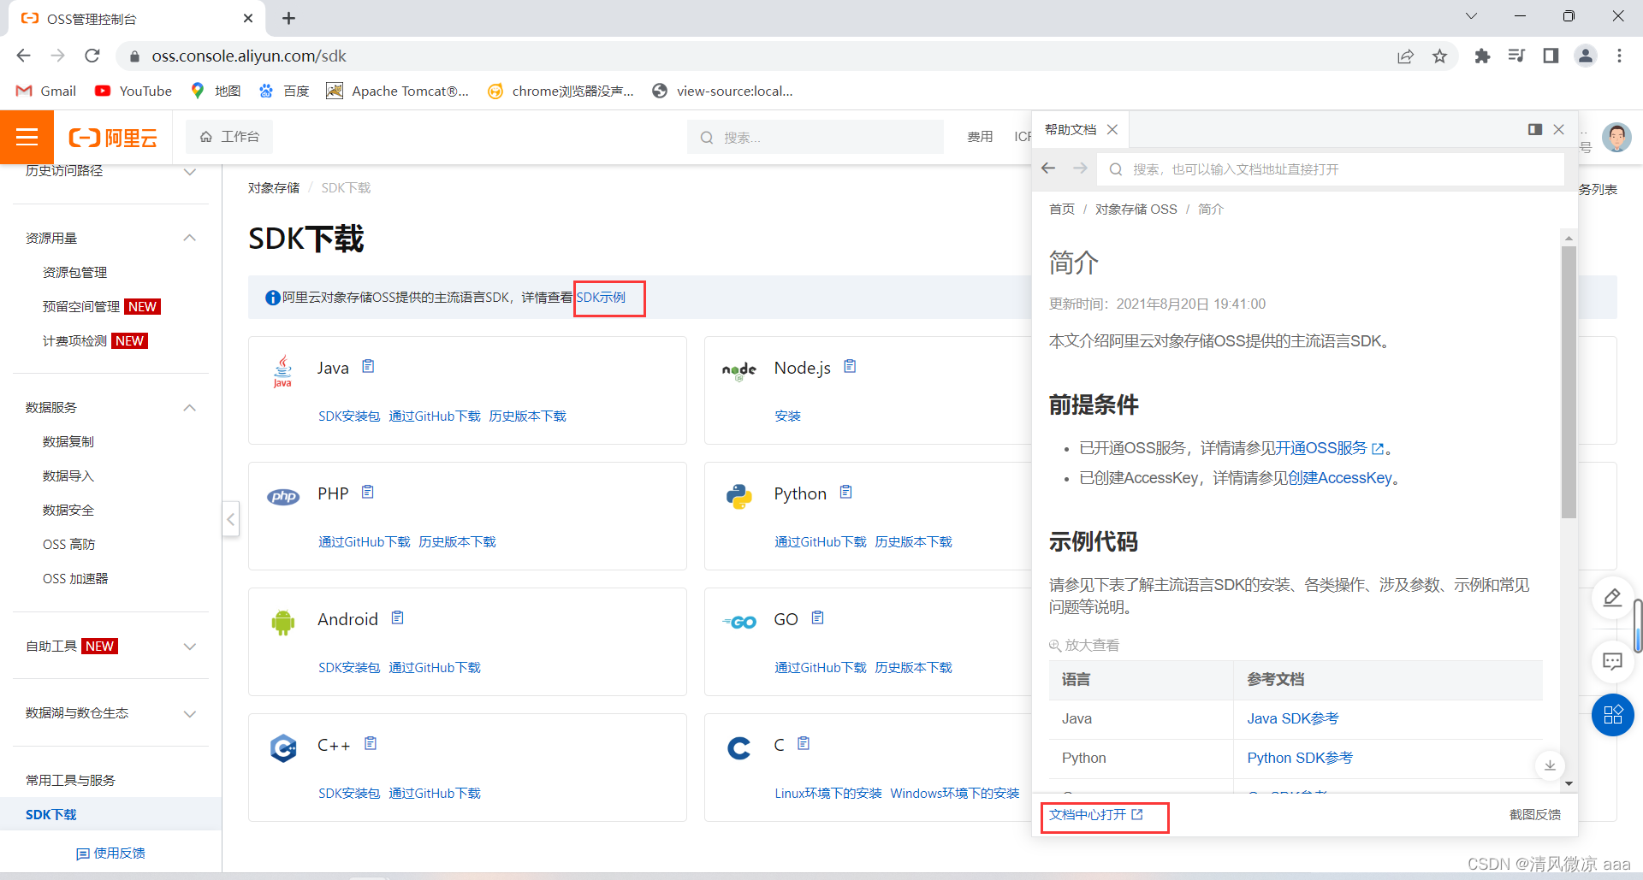Open the blue apps grid floating button

(1612, 715)
